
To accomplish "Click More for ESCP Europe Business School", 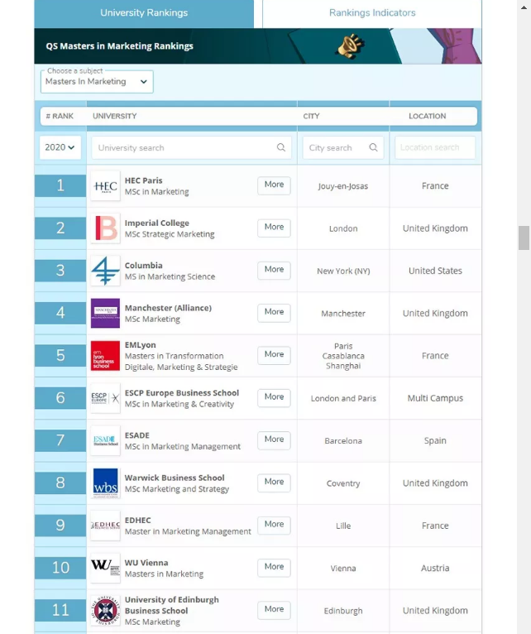I will click(x=274, y=397).
